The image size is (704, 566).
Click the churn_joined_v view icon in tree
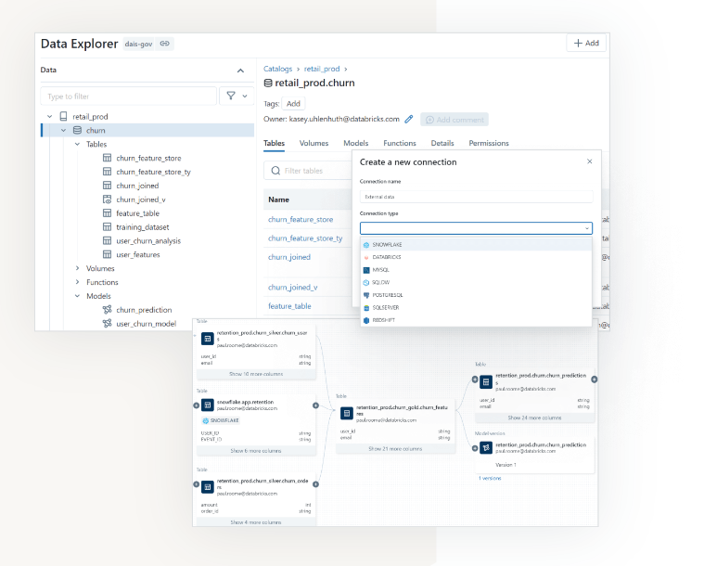108,199
